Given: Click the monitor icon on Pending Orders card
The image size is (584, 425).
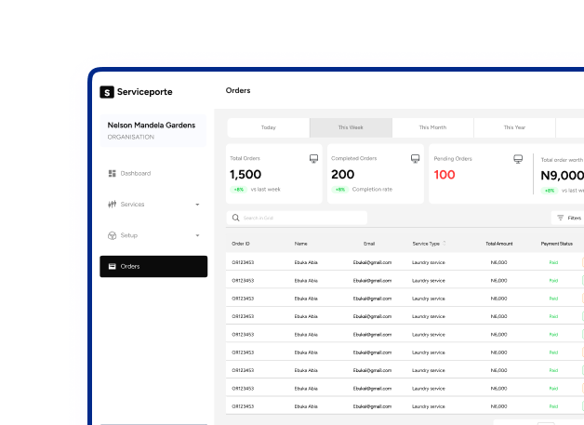Looking at the screenshot, I should (x=518, y=159).
